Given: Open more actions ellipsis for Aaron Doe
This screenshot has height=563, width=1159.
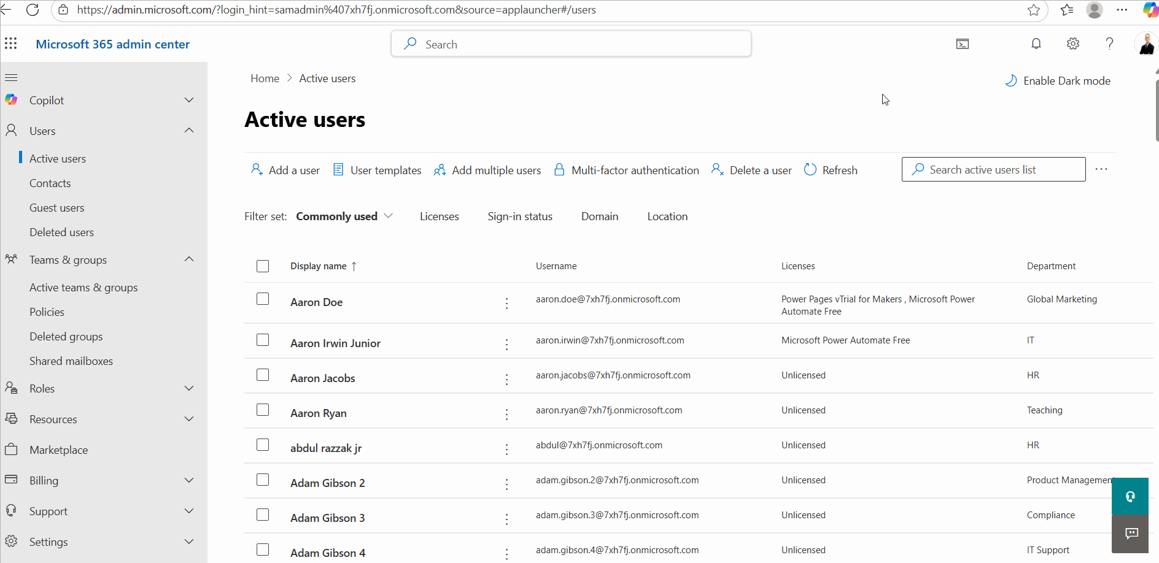Looking at the screenshot, I should 506,303.
